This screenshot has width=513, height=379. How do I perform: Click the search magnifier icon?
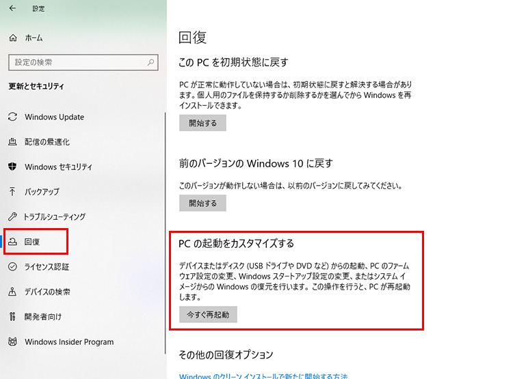point(148,62)
